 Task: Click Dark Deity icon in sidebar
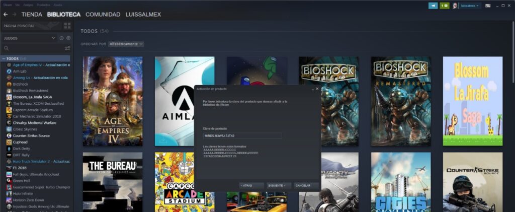coord(9,149)
